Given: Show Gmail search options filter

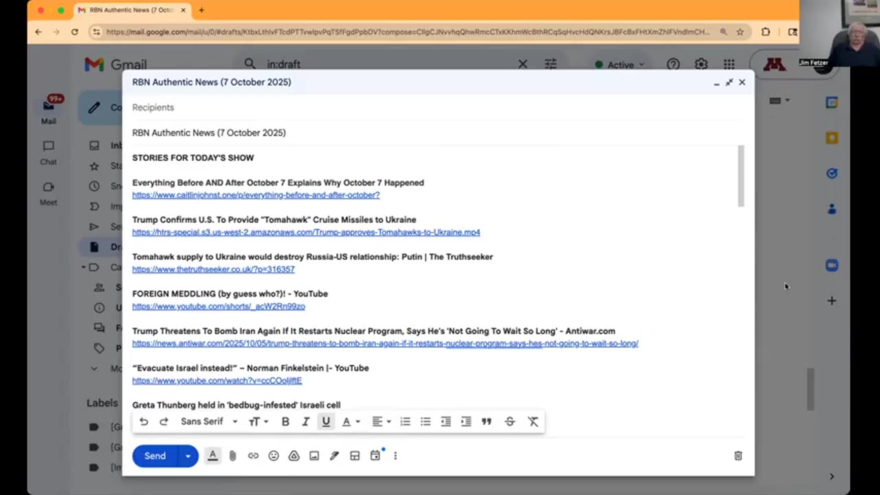Looking at the screenshot, I should 551,64.
